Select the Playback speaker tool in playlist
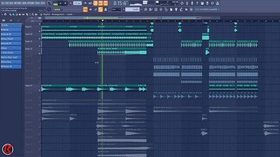This screenshot has height=157, width=280. click(x=36, y=14)
